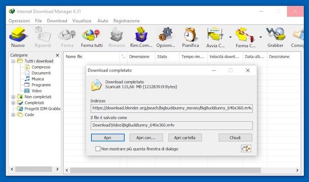Click the Avvia C... queue icon
The height and width of the screenshot is (182, 309).
coord(215,34)
